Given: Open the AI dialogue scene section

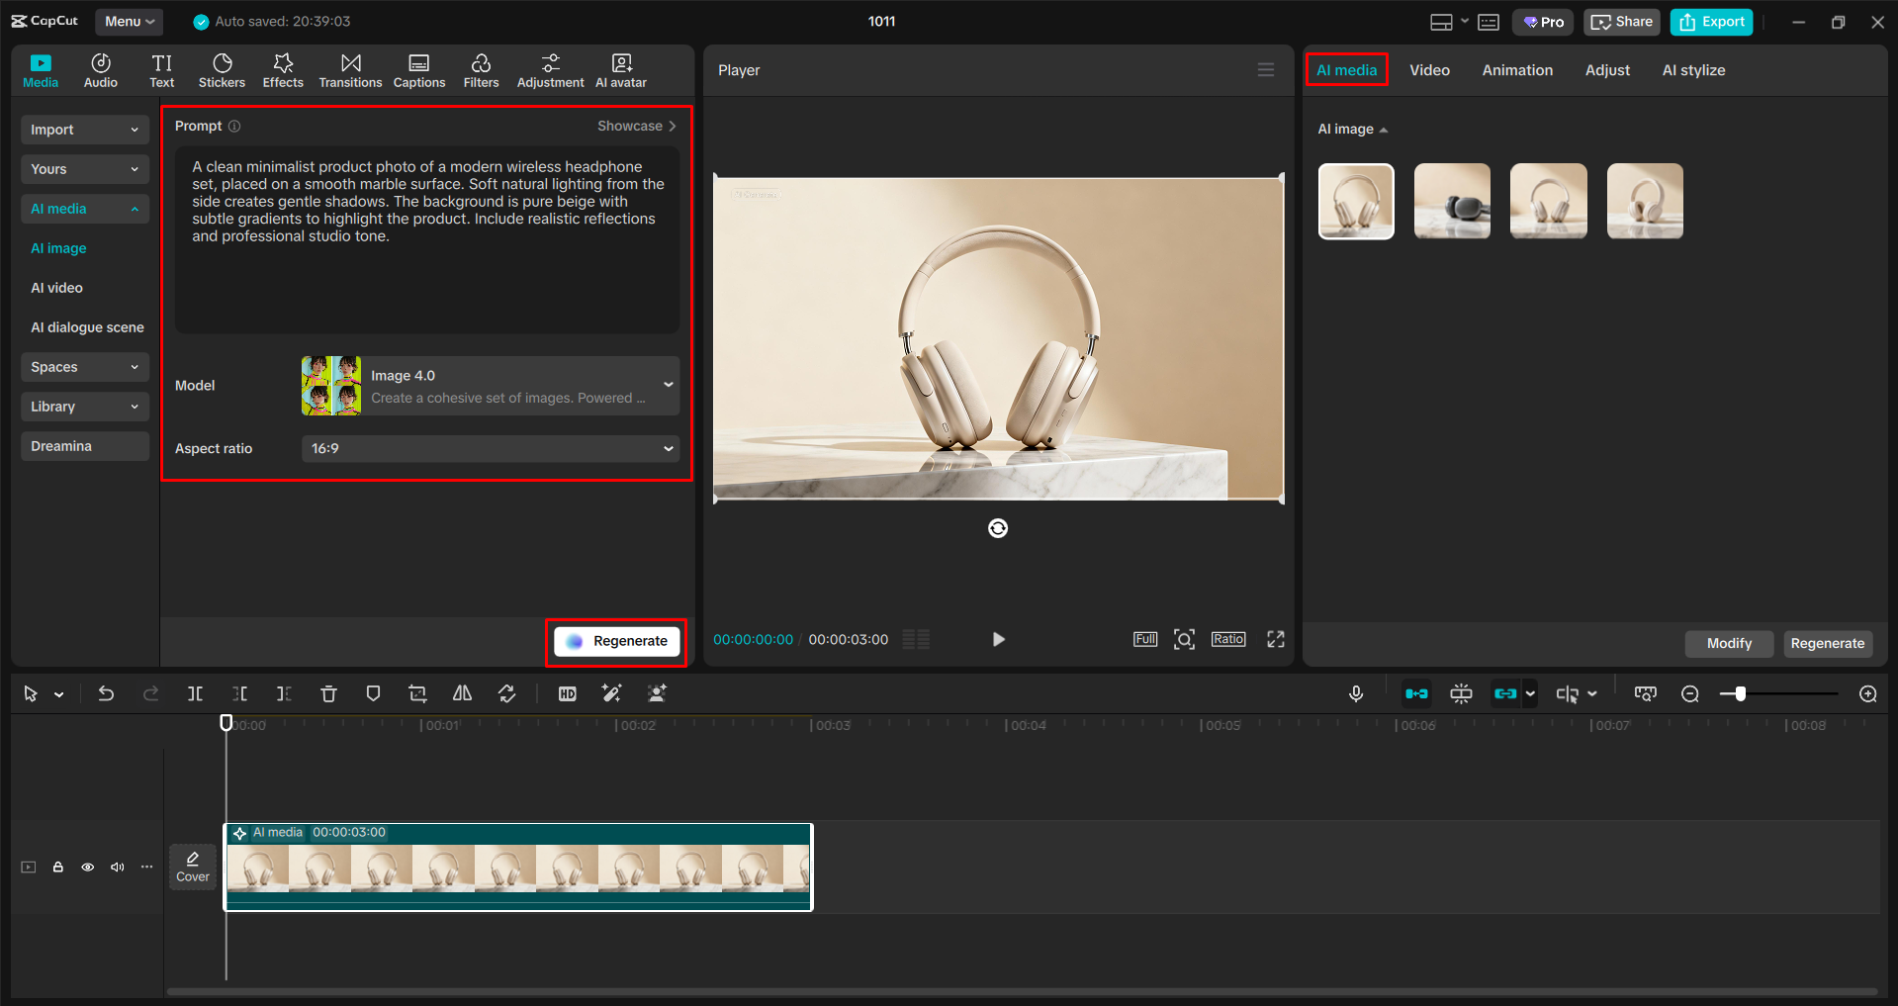Looking at the screenshot, I should pyautogui.click(x=87, y=326).
